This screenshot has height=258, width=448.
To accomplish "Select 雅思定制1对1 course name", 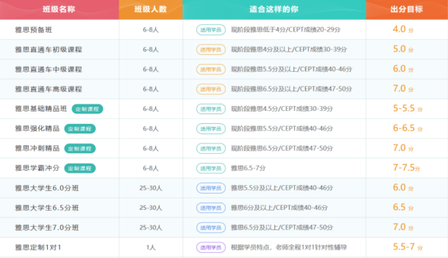I will (x=38, y=248).
